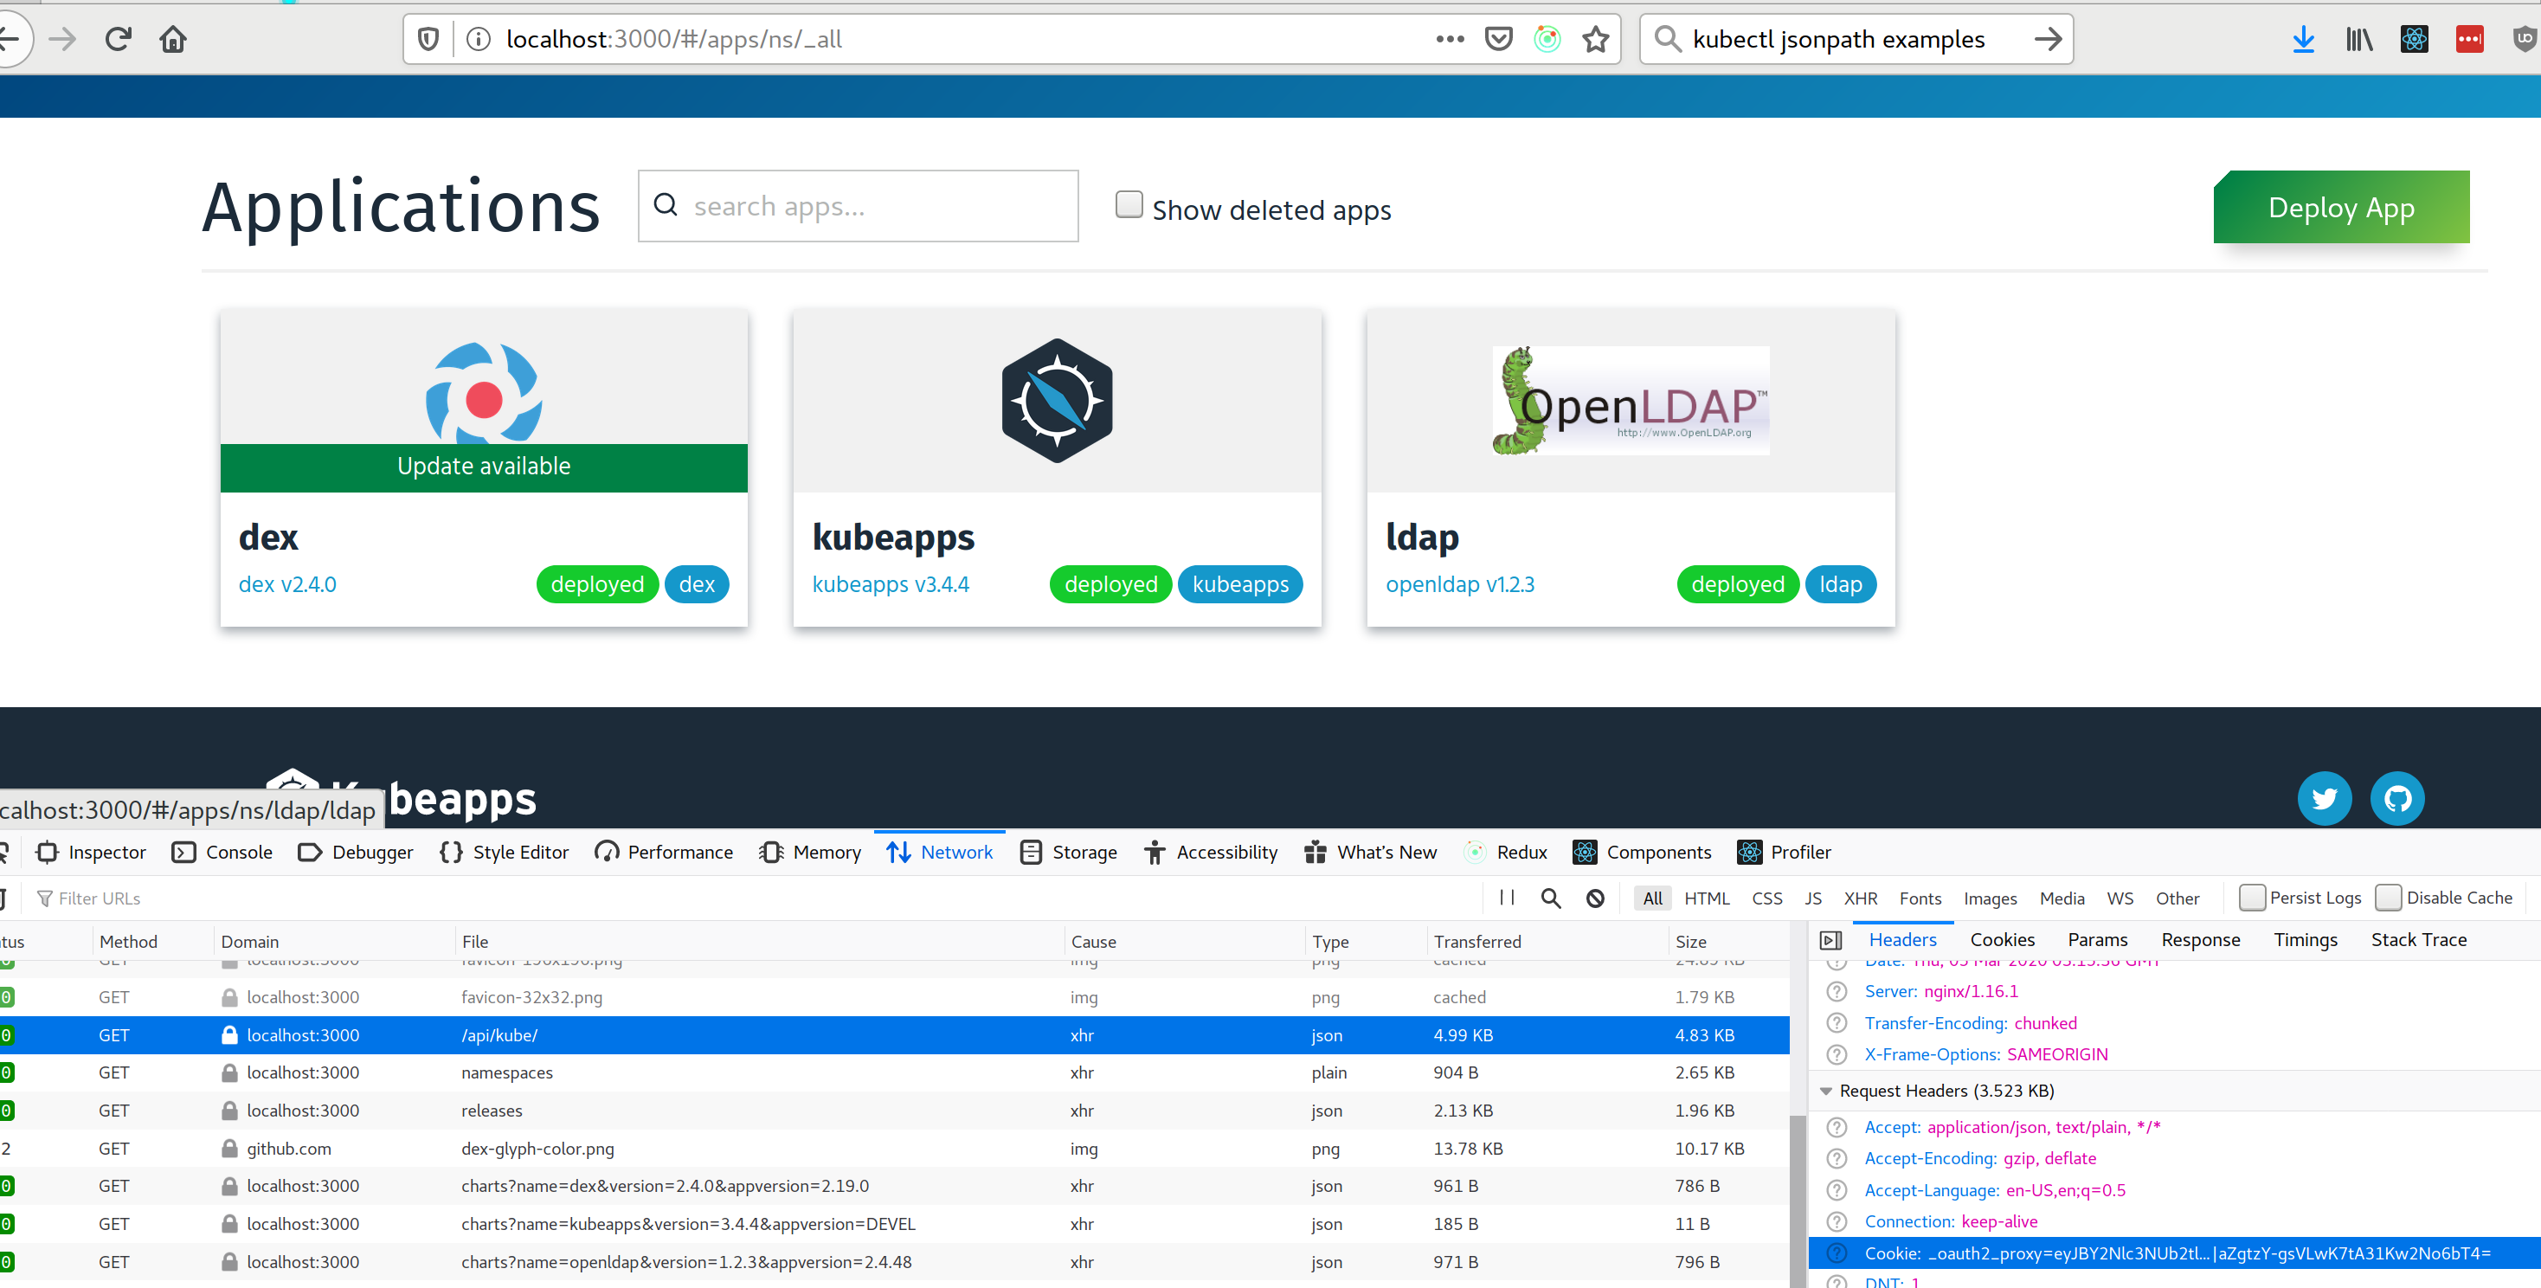
Task: Toggle the network details pane collapse button
Action: pos(1830,940)
